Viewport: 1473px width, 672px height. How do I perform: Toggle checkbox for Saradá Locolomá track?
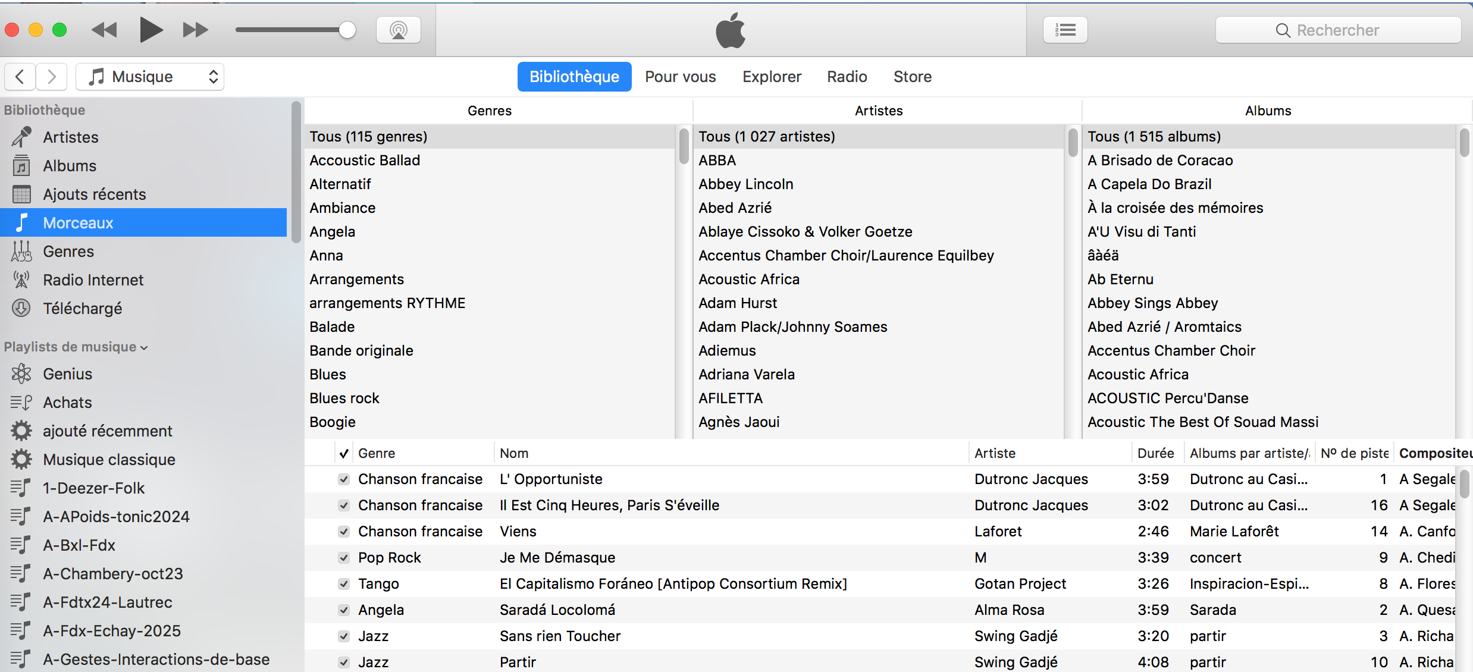[x=344, y=610]
